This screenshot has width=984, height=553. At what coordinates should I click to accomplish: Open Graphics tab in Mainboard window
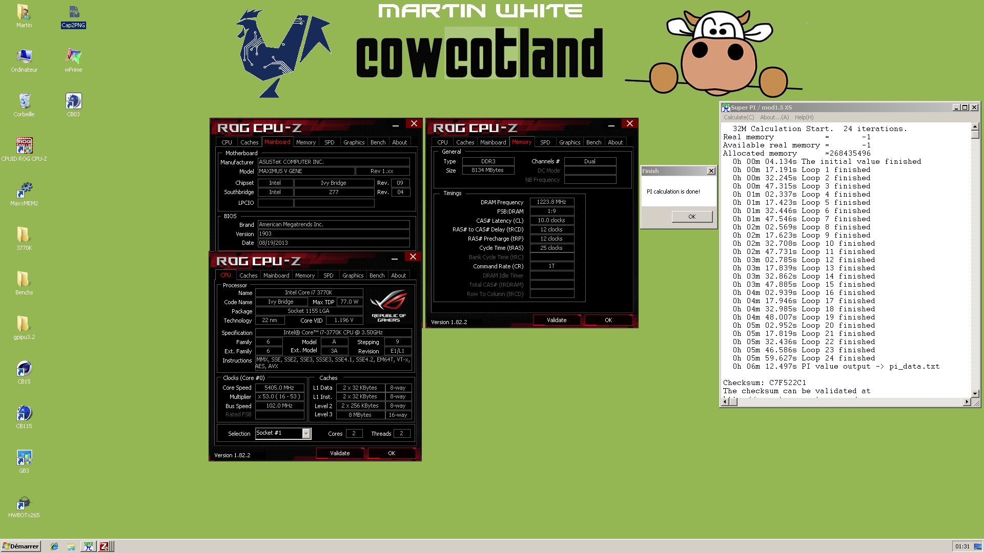click(x=354, y=142)
